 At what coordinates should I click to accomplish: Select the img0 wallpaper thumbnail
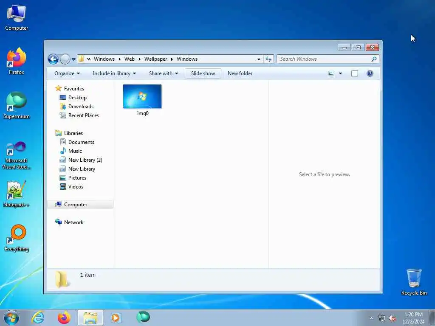tap(142, 96)
